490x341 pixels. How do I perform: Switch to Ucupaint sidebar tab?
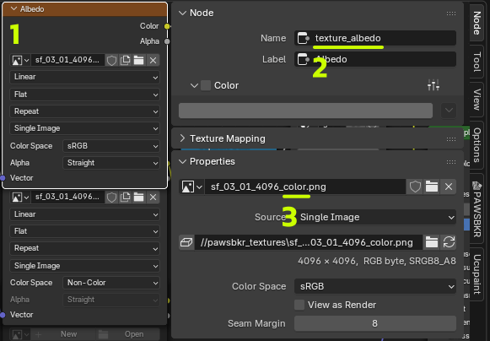pos(477,274)
